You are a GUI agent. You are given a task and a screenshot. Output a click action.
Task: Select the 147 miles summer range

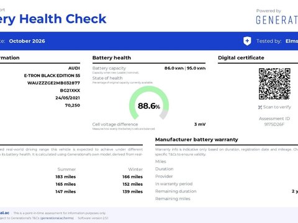point(66,191)
